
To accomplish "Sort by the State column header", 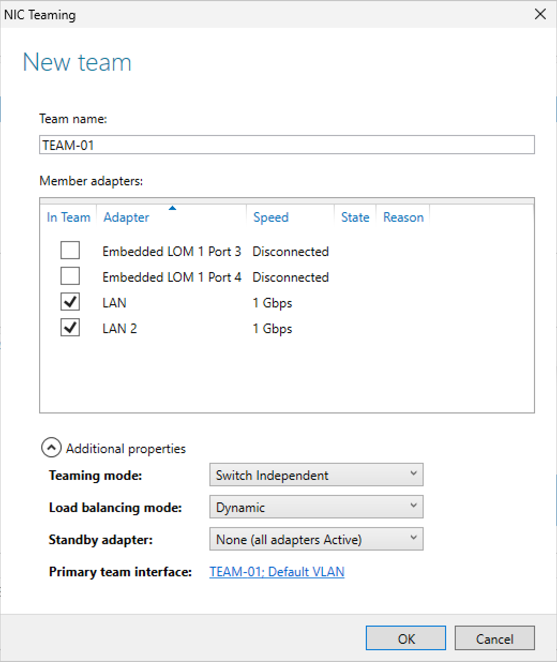I will (355, 217).
